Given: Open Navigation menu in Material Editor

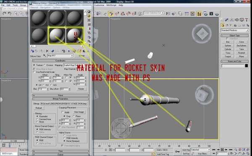Looking at the screenshot, I should point(45,8).
